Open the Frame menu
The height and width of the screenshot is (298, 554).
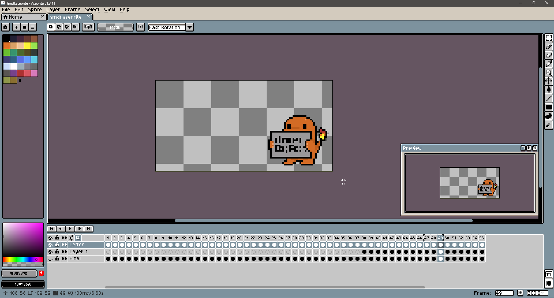coord(73,10)
